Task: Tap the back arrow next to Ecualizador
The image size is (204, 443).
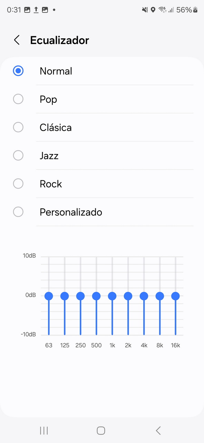Action: point(17,40)
